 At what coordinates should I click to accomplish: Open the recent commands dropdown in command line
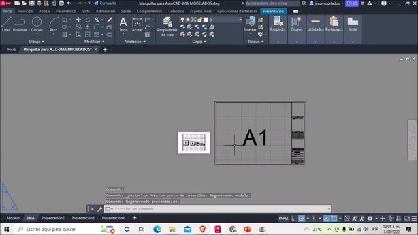[109, 209]
